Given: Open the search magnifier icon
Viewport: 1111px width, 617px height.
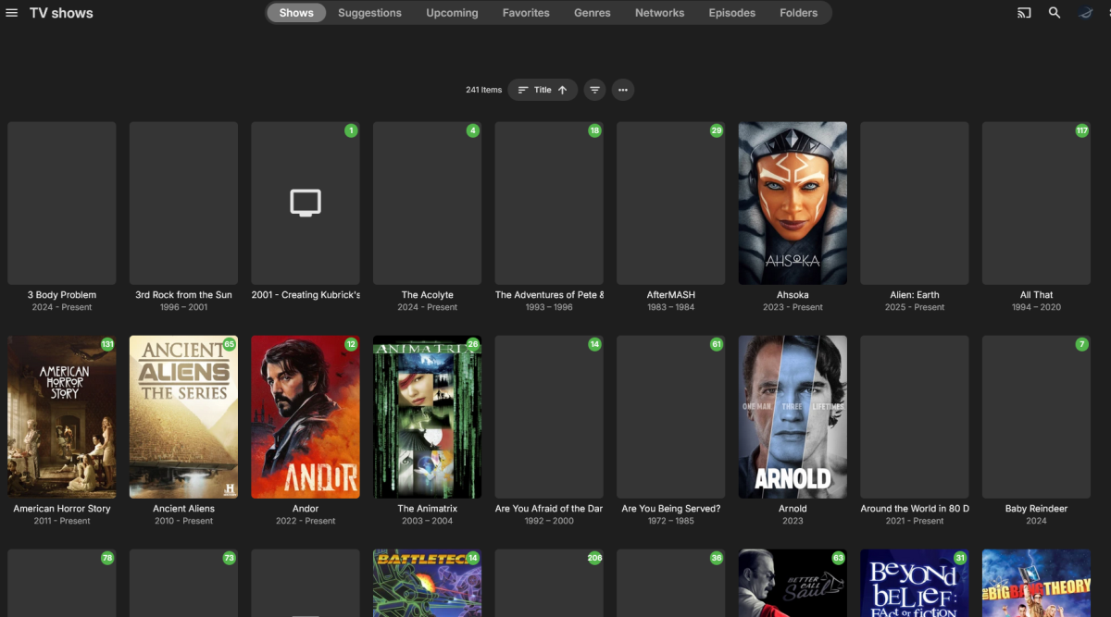Looking at the screenshot, I should pos(1055,13).
